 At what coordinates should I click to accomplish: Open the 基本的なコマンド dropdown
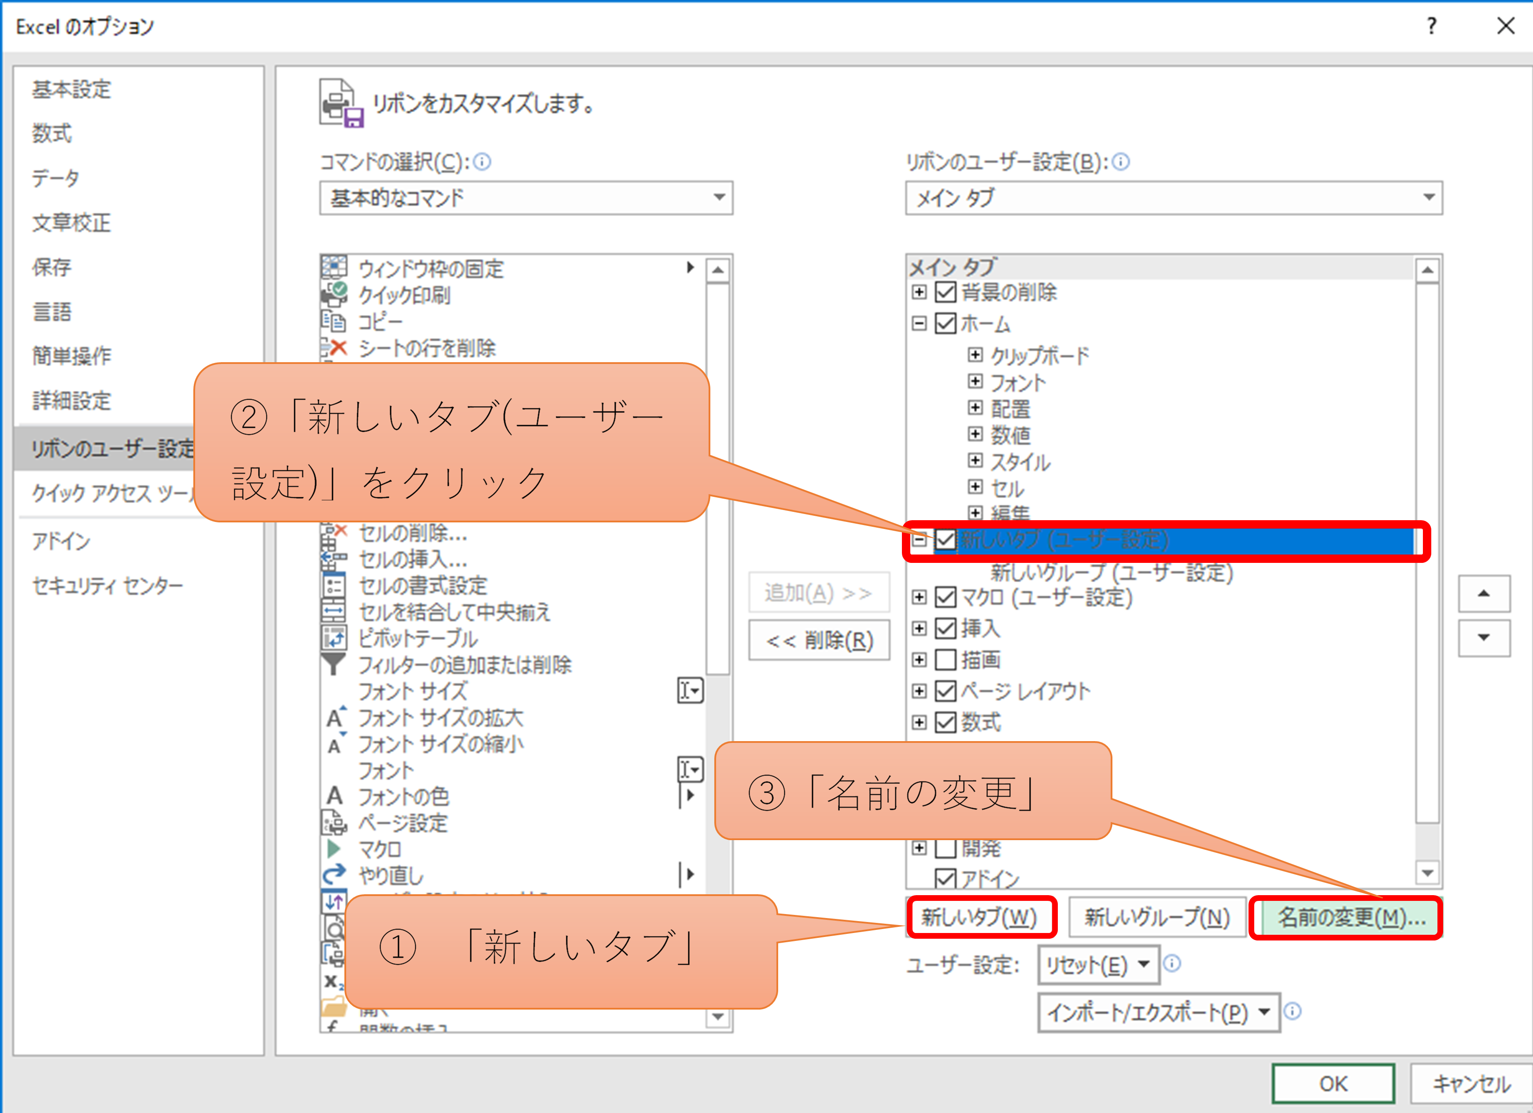point(526,197)
